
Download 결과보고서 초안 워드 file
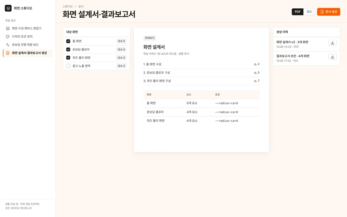pos(333,57)
